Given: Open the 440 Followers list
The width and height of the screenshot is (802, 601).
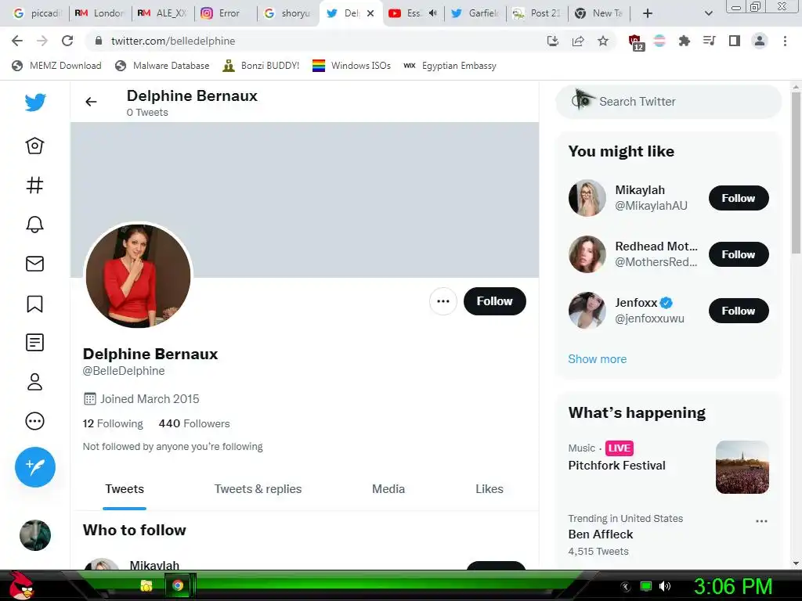Looking at the screenshot, I should 194,423.
